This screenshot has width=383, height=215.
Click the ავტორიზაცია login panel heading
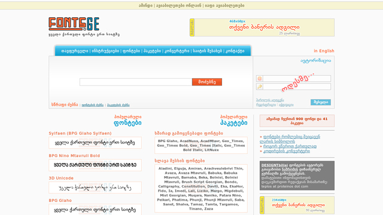316,61
